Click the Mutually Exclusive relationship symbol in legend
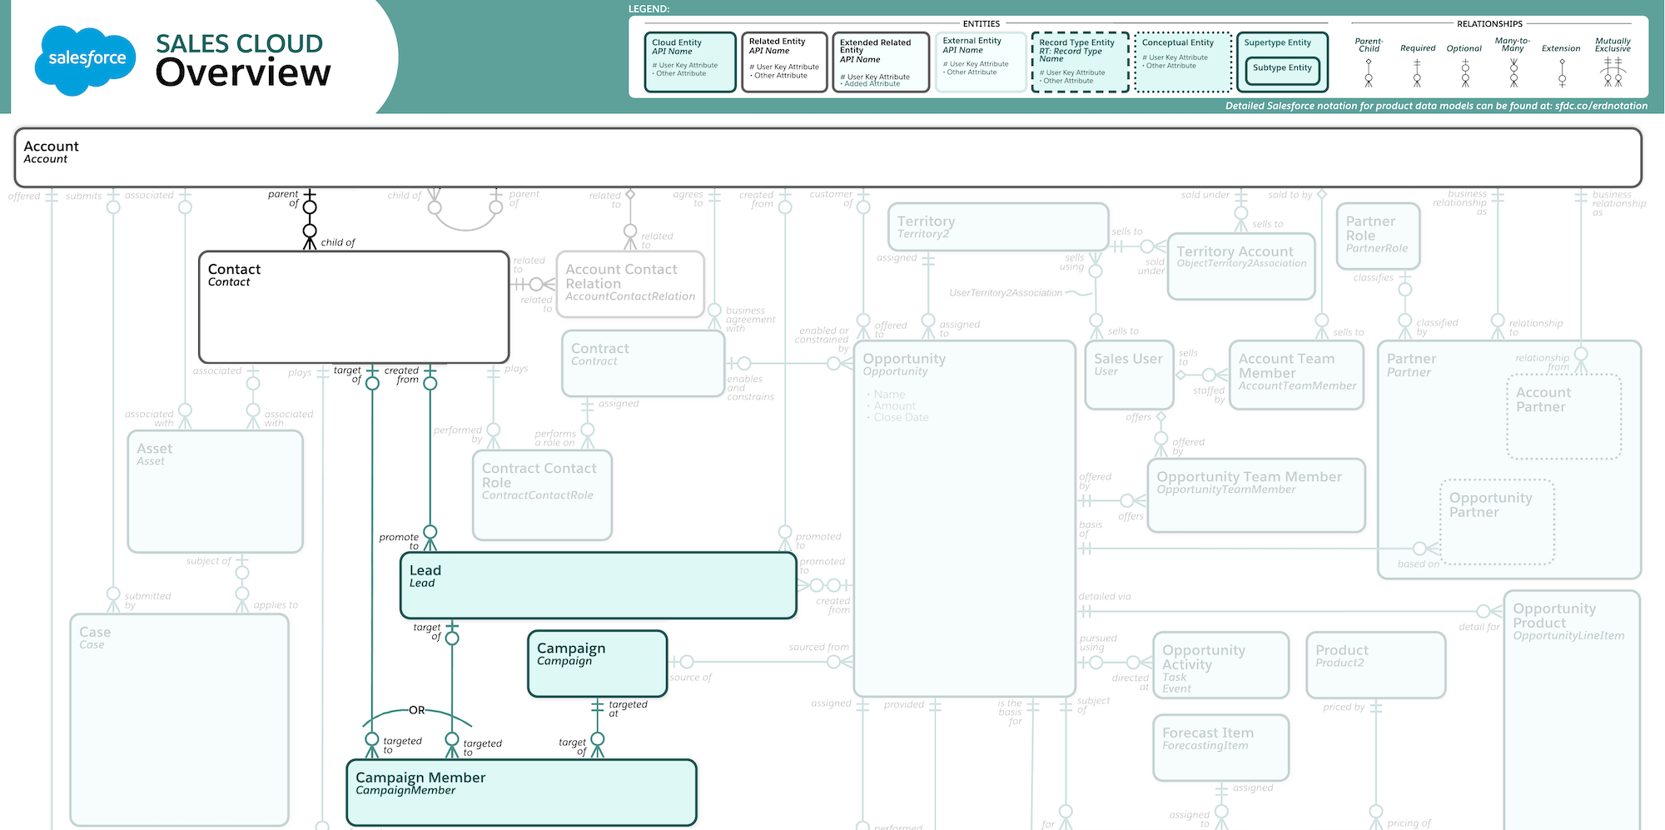The image size is (1665, 830). pyautogui.click(x=1613, y=73)
